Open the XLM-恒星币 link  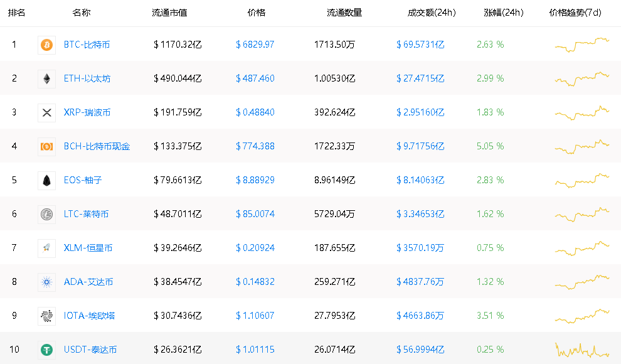88,248
